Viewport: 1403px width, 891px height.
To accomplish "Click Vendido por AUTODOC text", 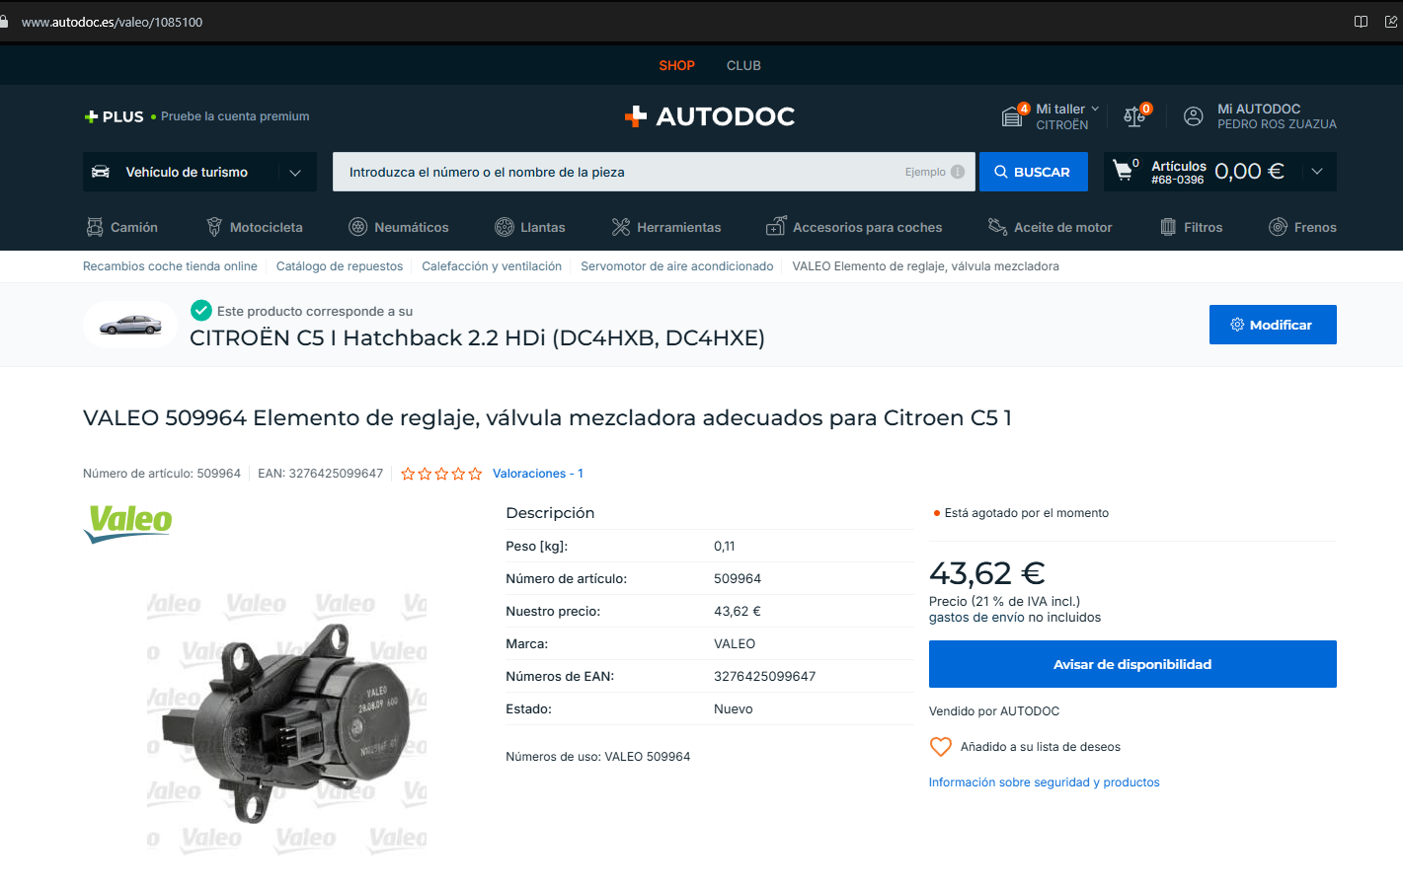I will [x=994, y=711].
